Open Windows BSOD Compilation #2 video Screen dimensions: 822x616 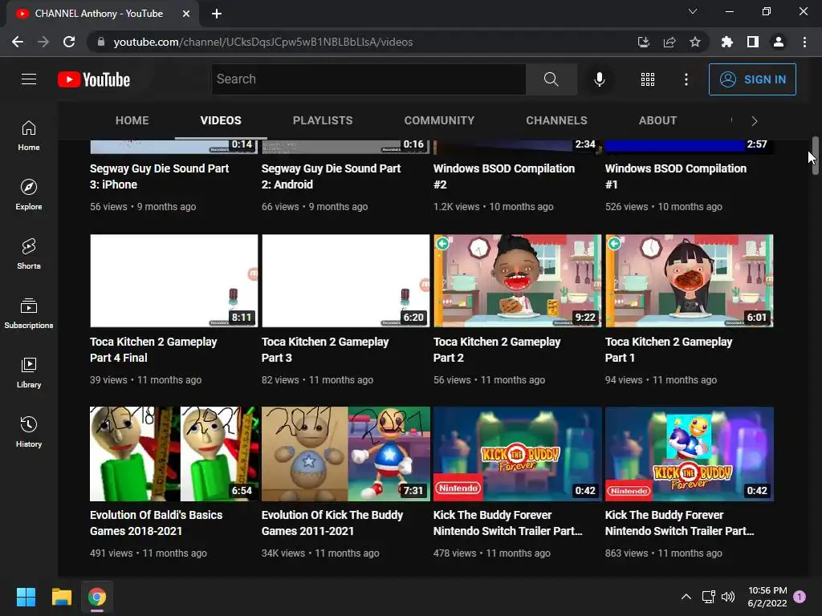click(504, 176)
